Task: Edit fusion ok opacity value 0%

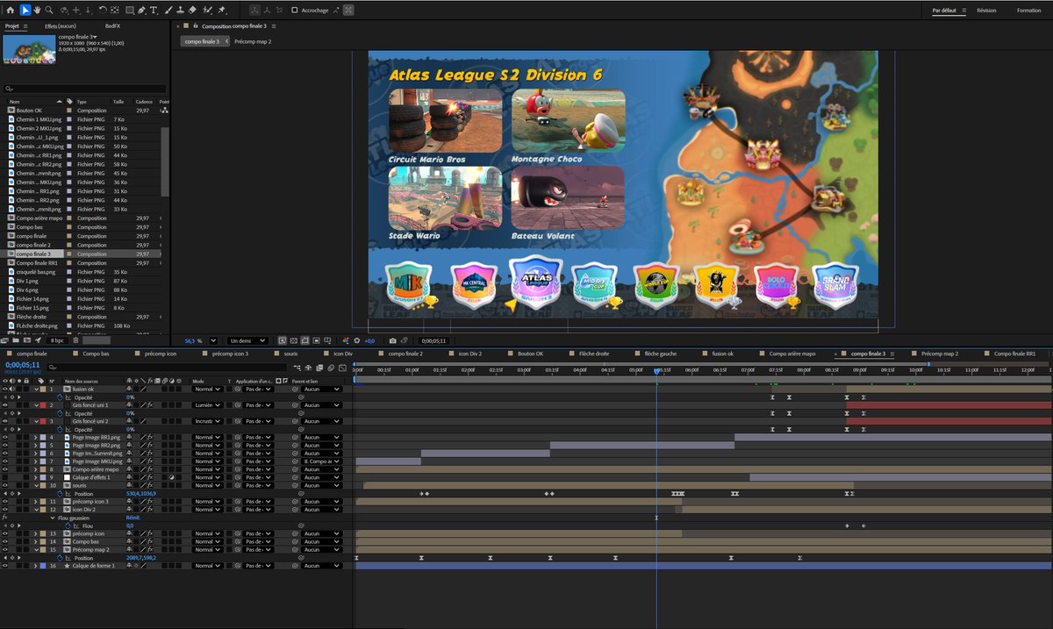Action: tap(130, 397)
